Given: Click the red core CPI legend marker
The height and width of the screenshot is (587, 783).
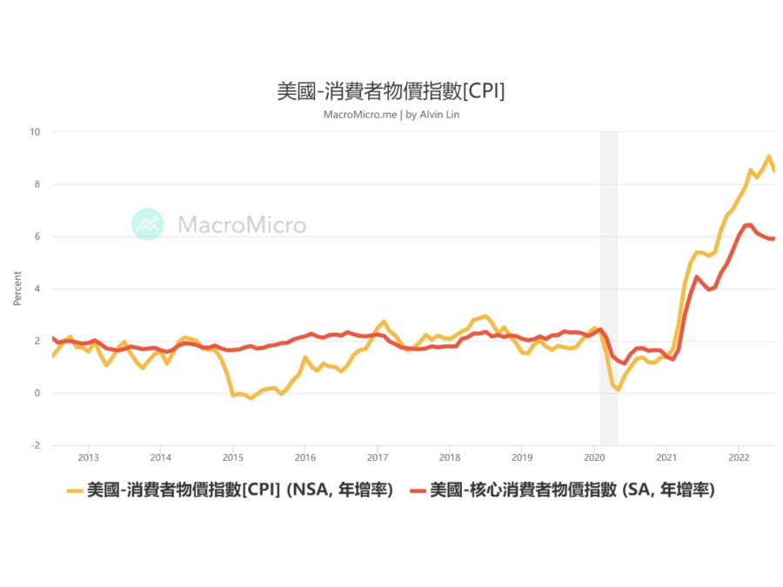Looking at the screenshot, I should (419, 491).
